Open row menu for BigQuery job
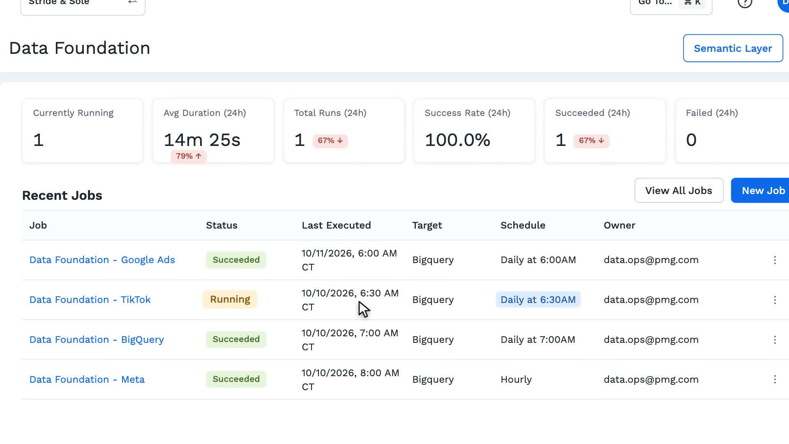This screenshot has height=444, width=789. coord(775,340)
